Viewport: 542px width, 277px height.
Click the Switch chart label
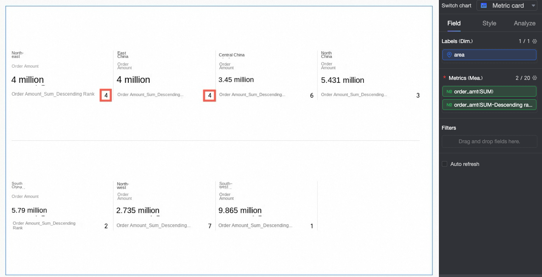click(x=456, y=6)
